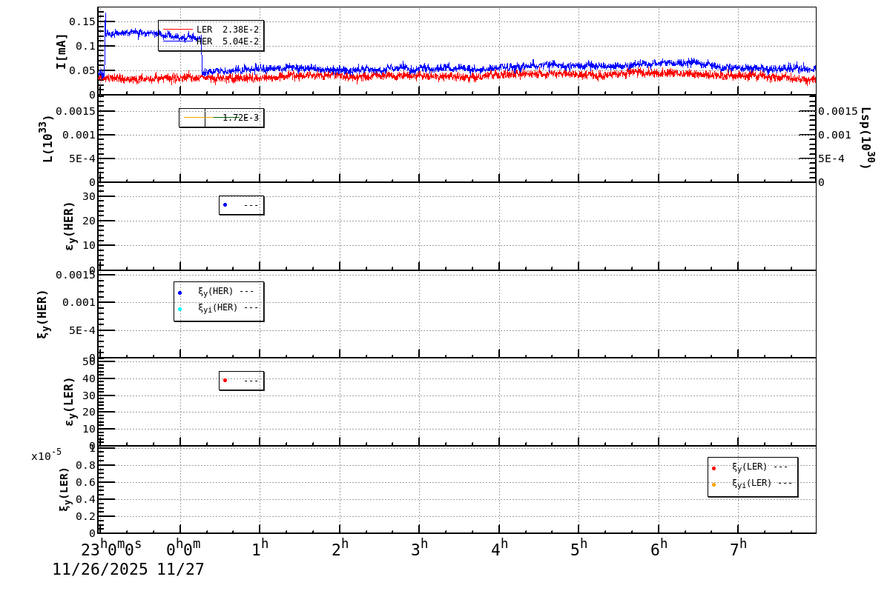Click the L(10^33) y-axis title
This screenshot has width=890, height=591.
(x=47, y=138)
